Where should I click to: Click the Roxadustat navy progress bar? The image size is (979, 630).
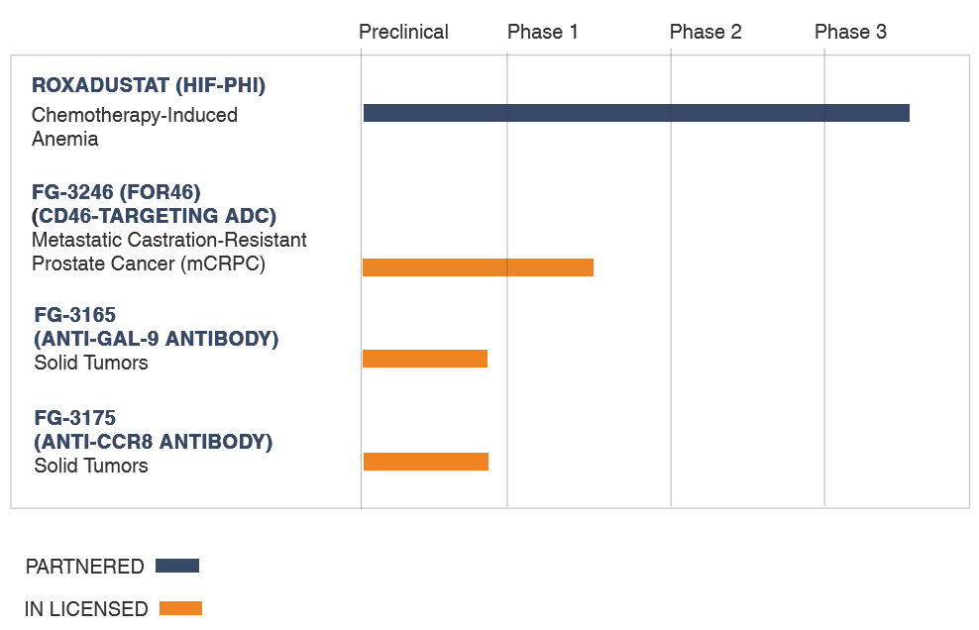click(x=636, y=113)
